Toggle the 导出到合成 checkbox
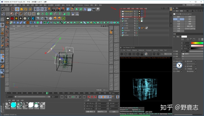 (196, 71)
